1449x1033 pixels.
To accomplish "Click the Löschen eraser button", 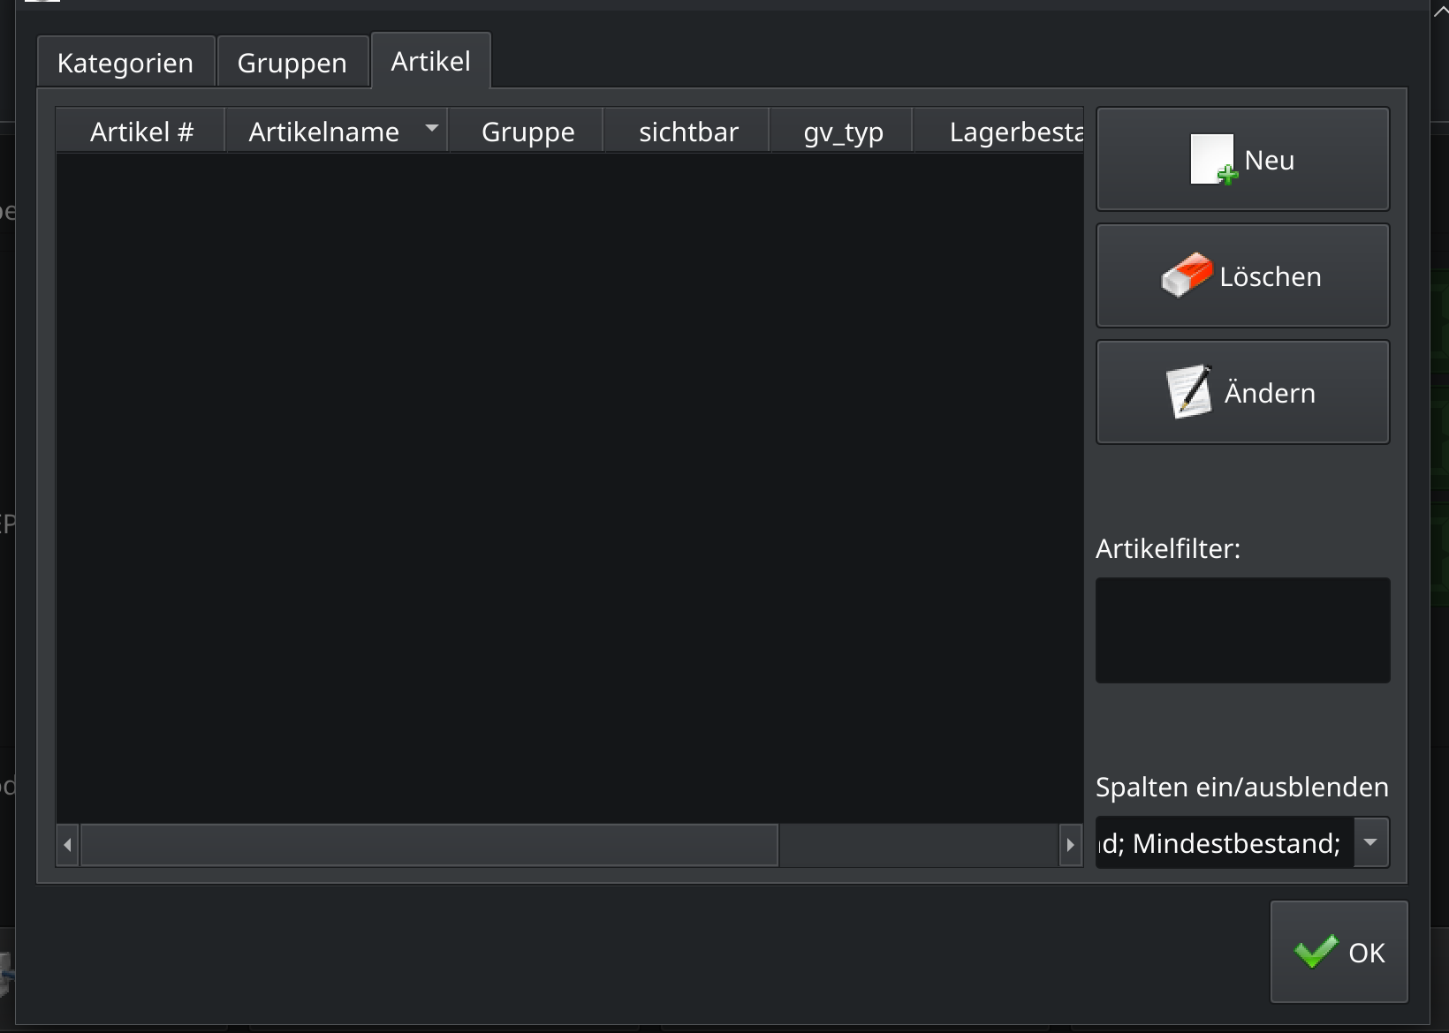I will tap(1242, 275).
